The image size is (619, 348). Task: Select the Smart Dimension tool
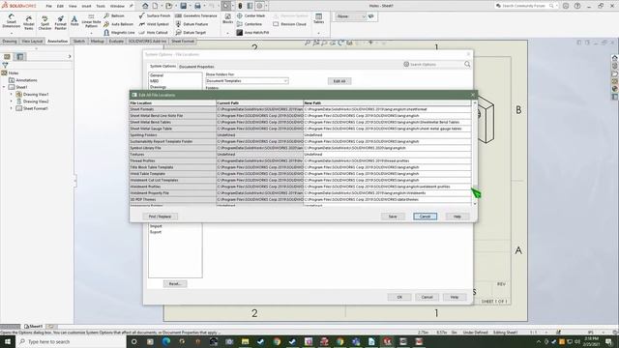pos(11,21)
